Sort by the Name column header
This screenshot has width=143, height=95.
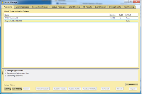(x=7, y=15)
